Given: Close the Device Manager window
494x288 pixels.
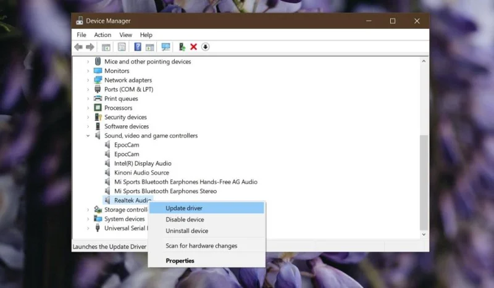Looking at the screenshot, I should coord(417,21).
